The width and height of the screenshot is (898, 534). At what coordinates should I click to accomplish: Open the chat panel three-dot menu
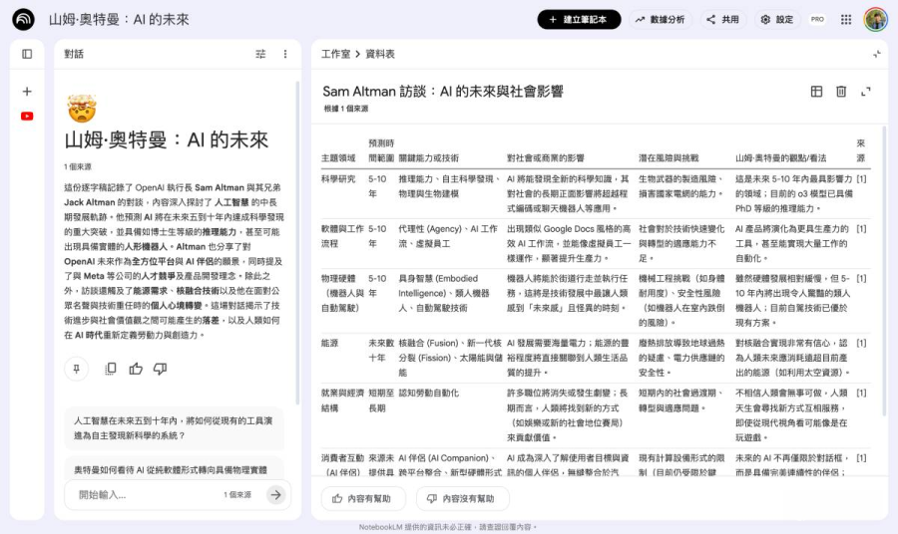pyautogui.click(x=285, y=54)
